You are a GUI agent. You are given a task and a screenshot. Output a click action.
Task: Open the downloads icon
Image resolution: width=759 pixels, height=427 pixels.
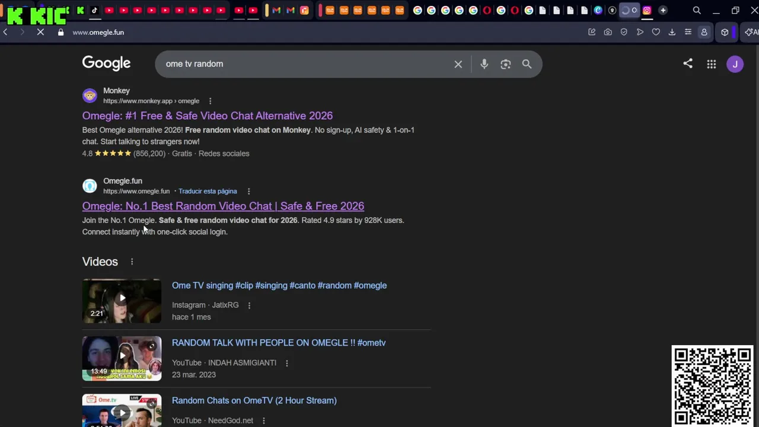[672, 32]
